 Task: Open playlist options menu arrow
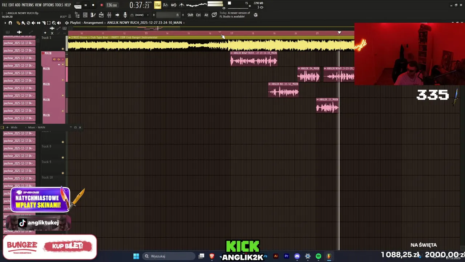click(5, 23)
